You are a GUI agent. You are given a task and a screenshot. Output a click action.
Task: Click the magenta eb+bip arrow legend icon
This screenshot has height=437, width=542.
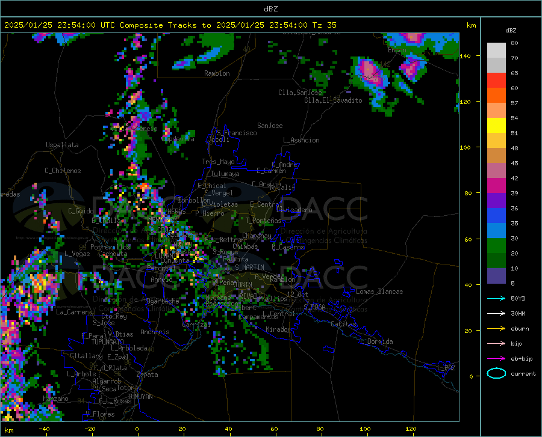click(496, 359)
